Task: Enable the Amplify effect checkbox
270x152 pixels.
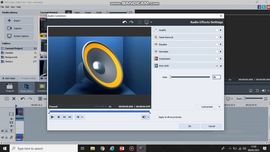Action: [217, 30]
